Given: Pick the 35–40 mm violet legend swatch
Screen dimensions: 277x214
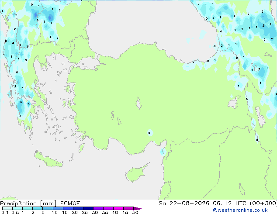Looking at the screenshot, I should [x=108, y=208].
